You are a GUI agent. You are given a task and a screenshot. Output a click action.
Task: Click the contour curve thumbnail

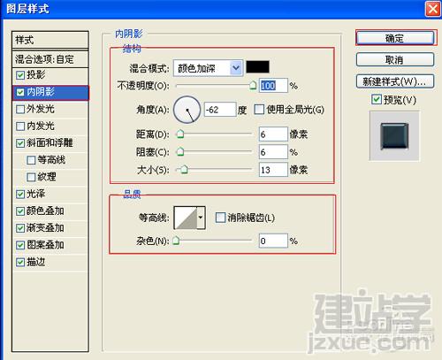point(186,218)
